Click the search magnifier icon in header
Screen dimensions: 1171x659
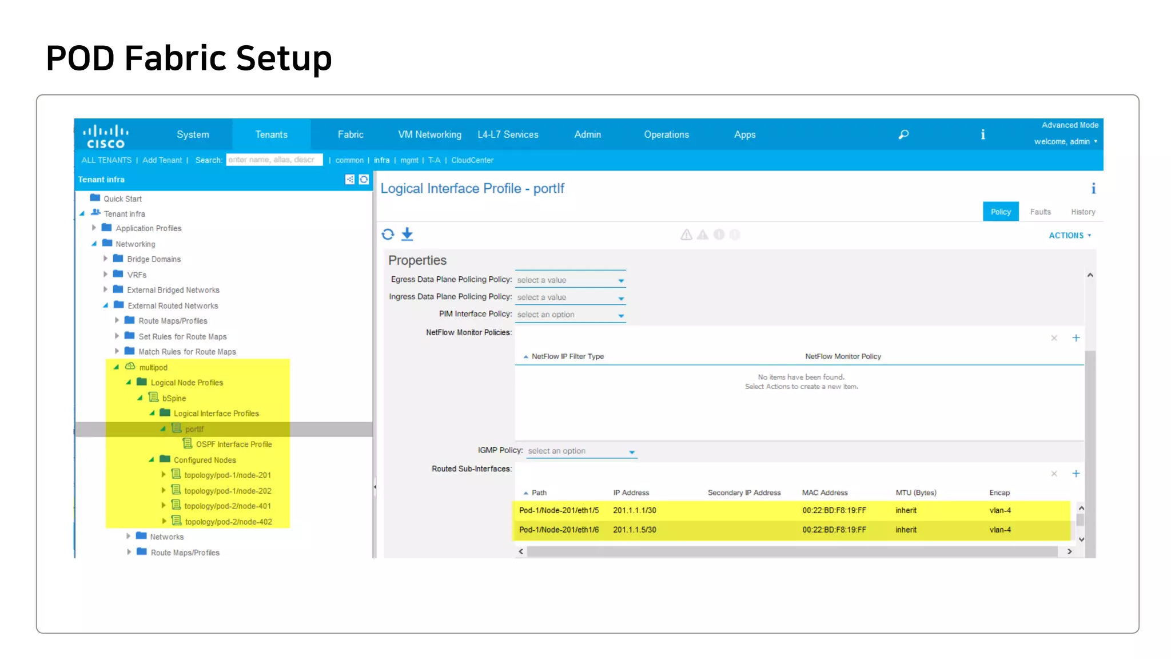pyautogui.click(x=903, y=134)
